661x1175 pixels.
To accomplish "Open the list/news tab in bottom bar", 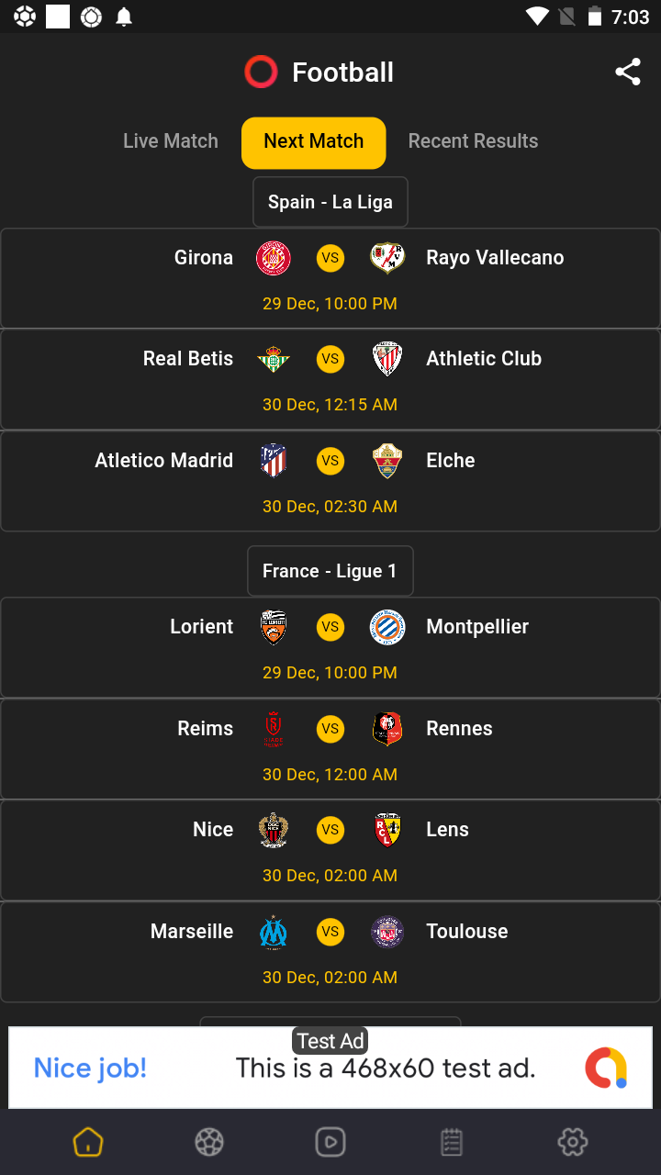I will pos(452,1142).
